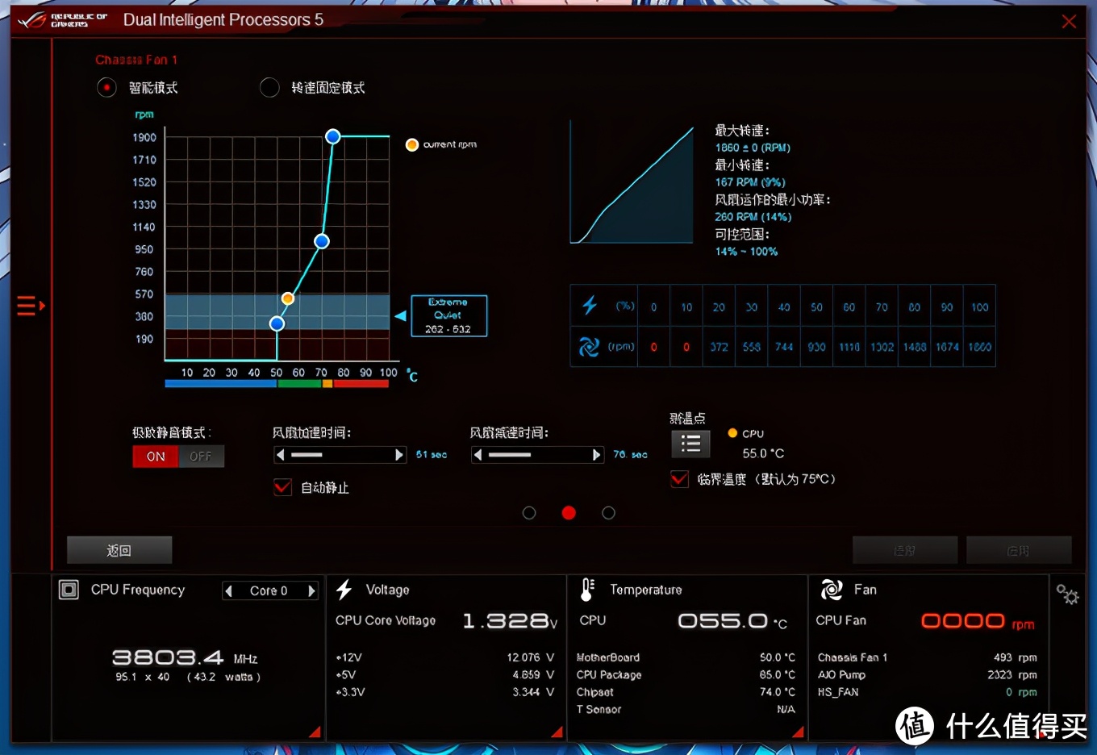Click the HS_FAN 0 rpm row
Viewport: 1097px width, 755px height.
(928, 692)
